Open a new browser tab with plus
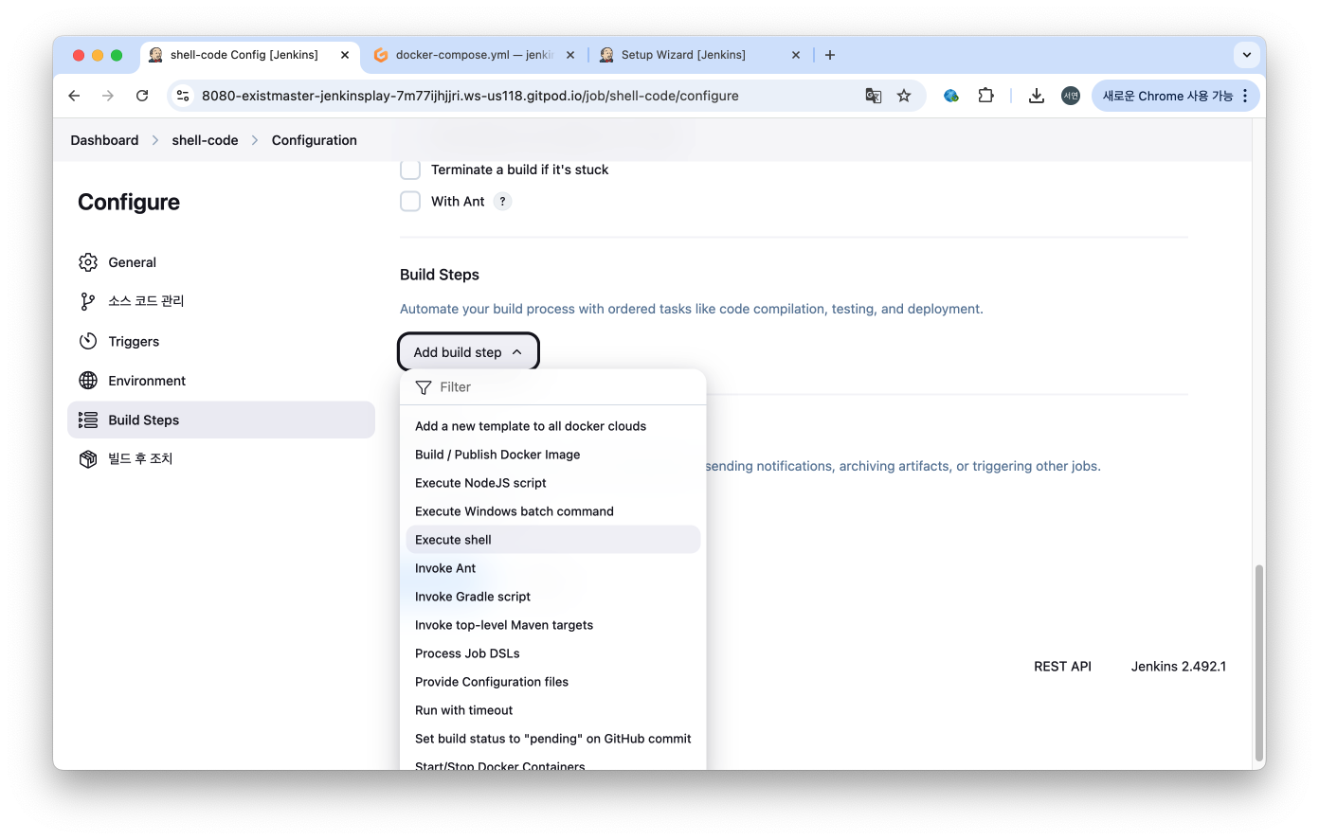1319x840 pixels. 830,55
